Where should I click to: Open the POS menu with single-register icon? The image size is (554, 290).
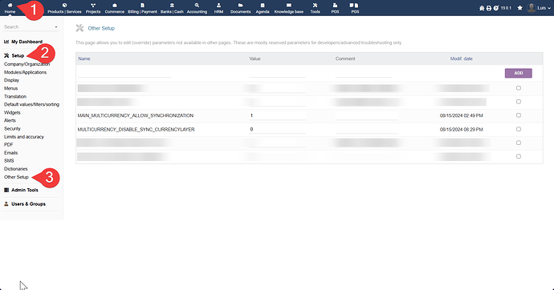[335, 8]
